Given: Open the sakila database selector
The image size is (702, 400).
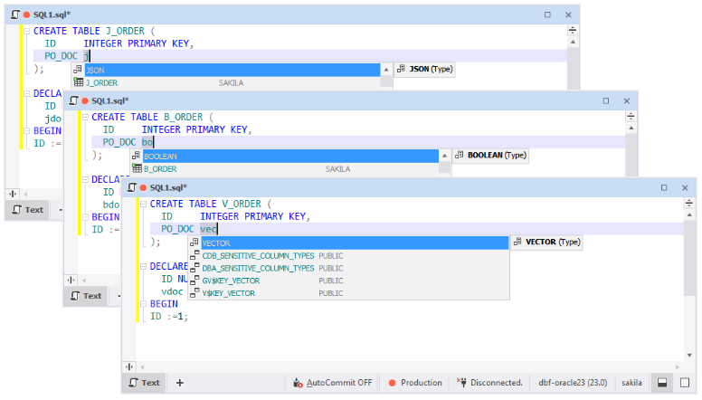Looking at the screenshot, I should 632,383.
